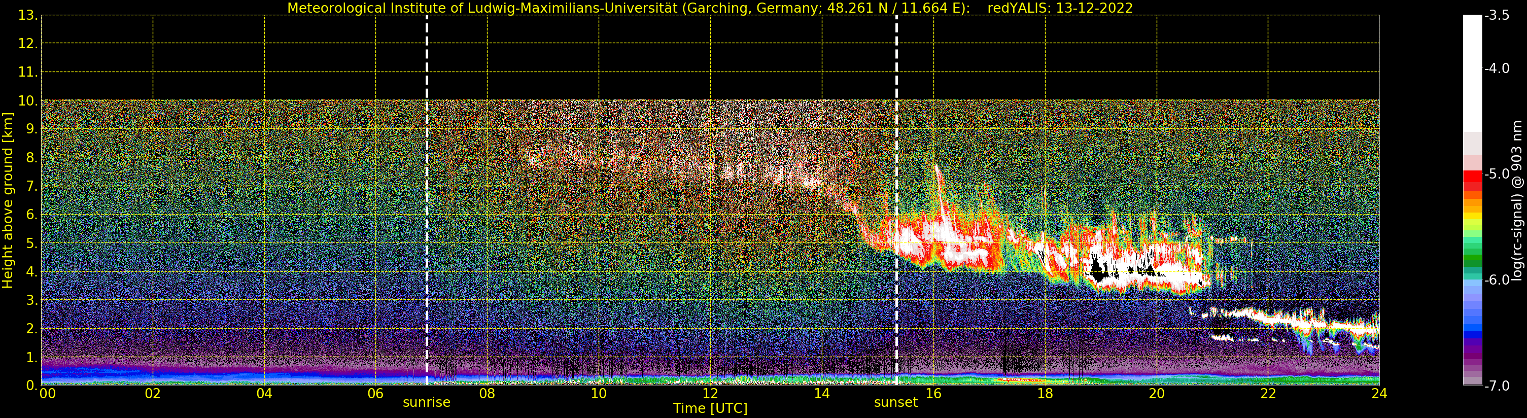Viewport: 1527px width, 418px height.
Task: Click the '7.' height tick label
Action: click(x=31, y=186)
